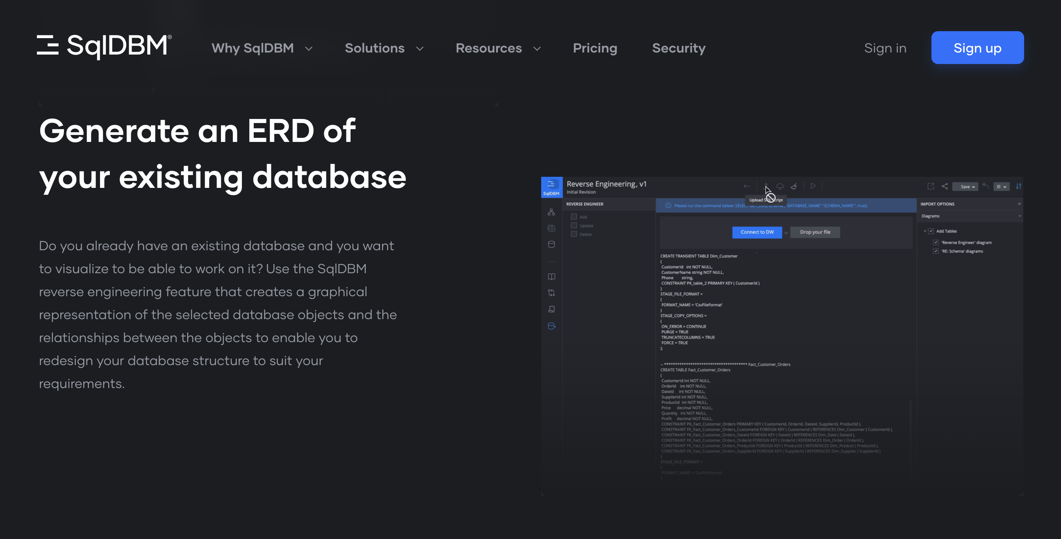Screen dimensions: 1061x539
Task: Open the Security page
Action: coord(679,48)
